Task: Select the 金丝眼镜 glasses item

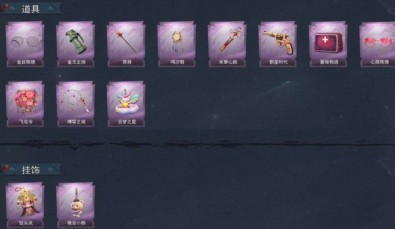Action: pyautogui.click(x=25, y=44)
